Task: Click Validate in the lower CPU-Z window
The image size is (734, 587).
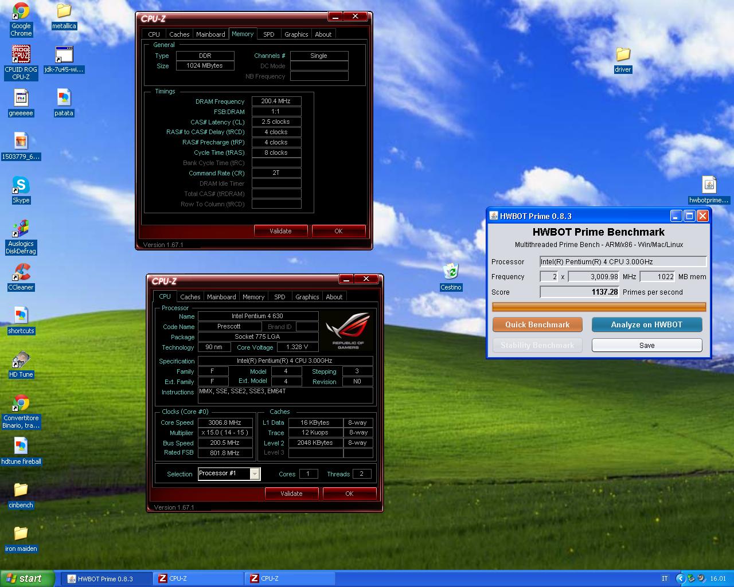Action: [291, 494]
